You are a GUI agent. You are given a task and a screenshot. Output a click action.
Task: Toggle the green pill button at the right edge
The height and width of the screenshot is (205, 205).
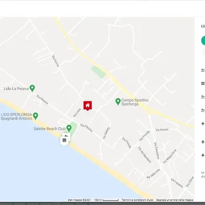[x=203, y=41]
